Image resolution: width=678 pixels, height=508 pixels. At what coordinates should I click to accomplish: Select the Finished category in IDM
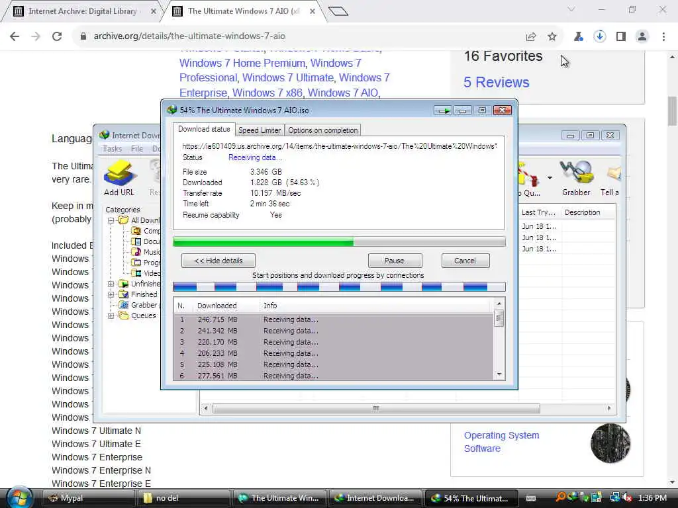[138, 294]
